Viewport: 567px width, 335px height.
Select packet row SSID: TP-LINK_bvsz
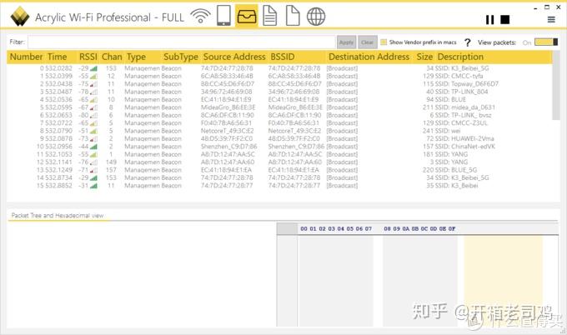(x=279, y=115)
